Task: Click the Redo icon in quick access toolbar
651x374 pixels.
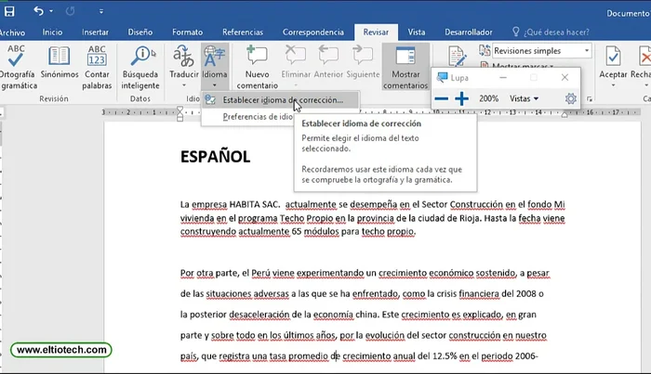Action: coord(70,11)
